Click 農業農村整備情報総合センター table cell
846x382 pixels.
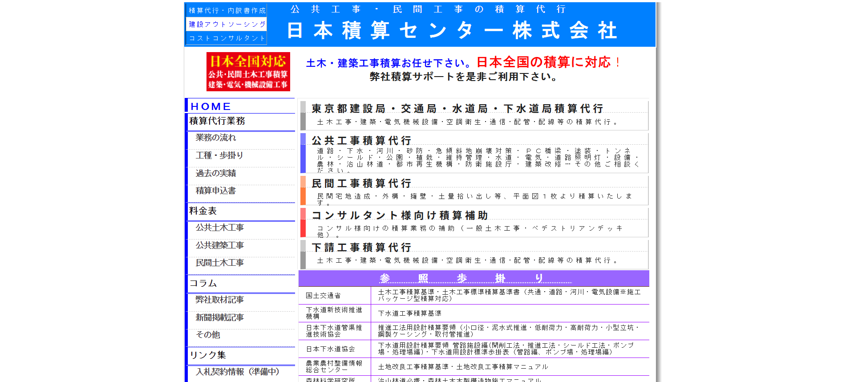tap(334, 366)
